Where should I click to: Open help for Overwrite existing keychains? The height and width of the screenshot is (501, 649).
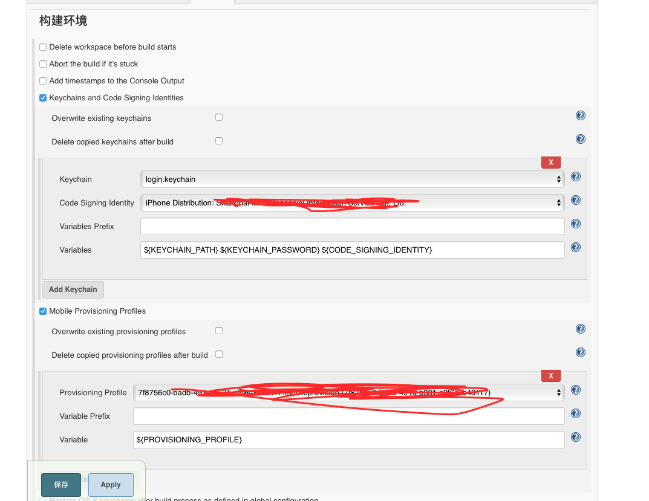click(580, 115)
